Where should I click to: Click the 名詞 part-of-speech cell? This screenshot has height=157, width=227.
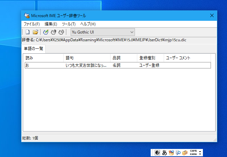[x=117, y=65]
